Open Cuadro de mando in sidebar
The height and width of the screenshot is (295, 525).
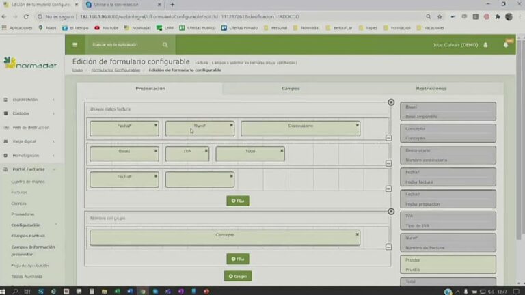tap(28, 182)
